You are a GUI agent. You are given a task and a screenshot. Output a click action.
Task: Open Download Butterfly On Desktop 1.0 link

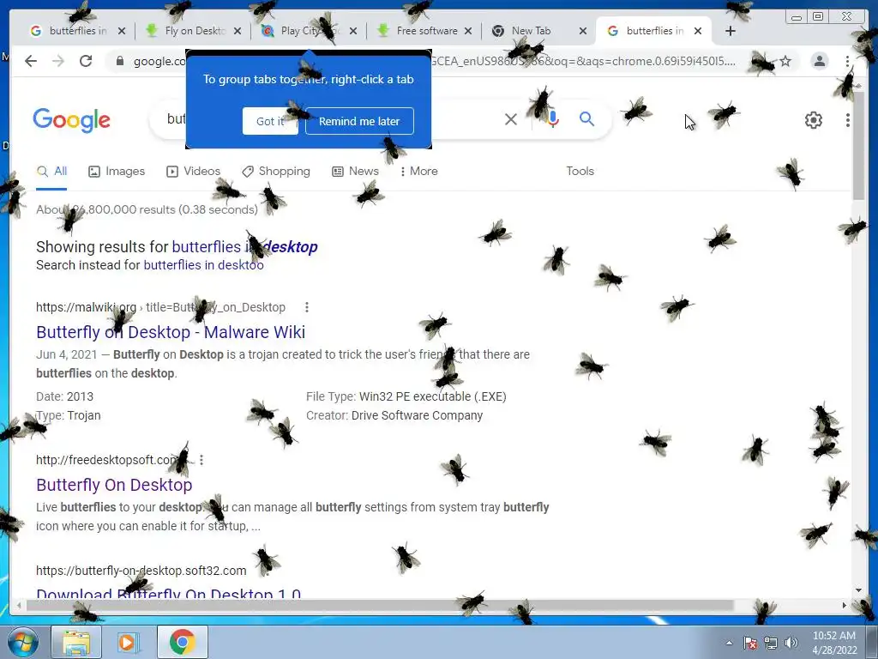(x=169, y=593)
